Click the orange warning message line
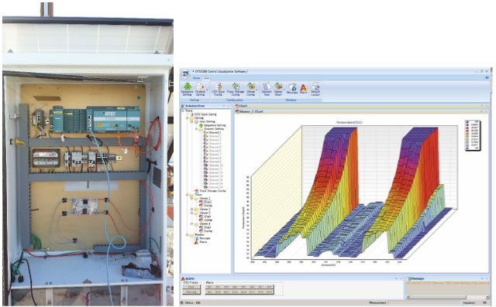Screen dimensions: 496x307 [448, 283]
